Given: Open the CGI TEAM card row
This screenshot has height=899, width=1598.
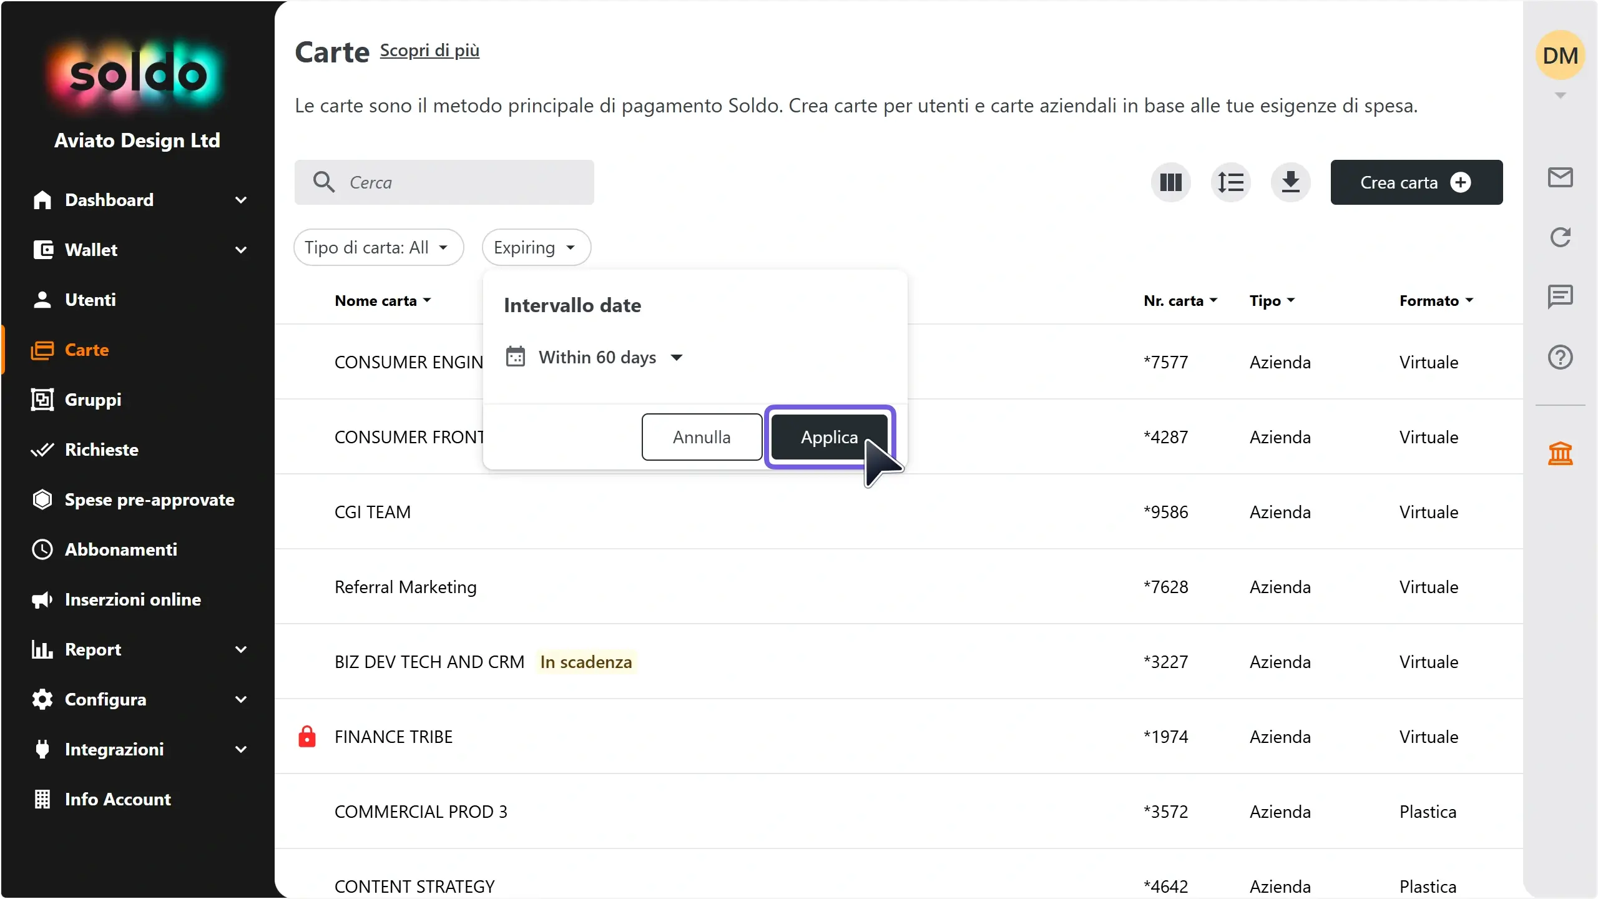Looking at the screenshot, I should pos(899,512).
